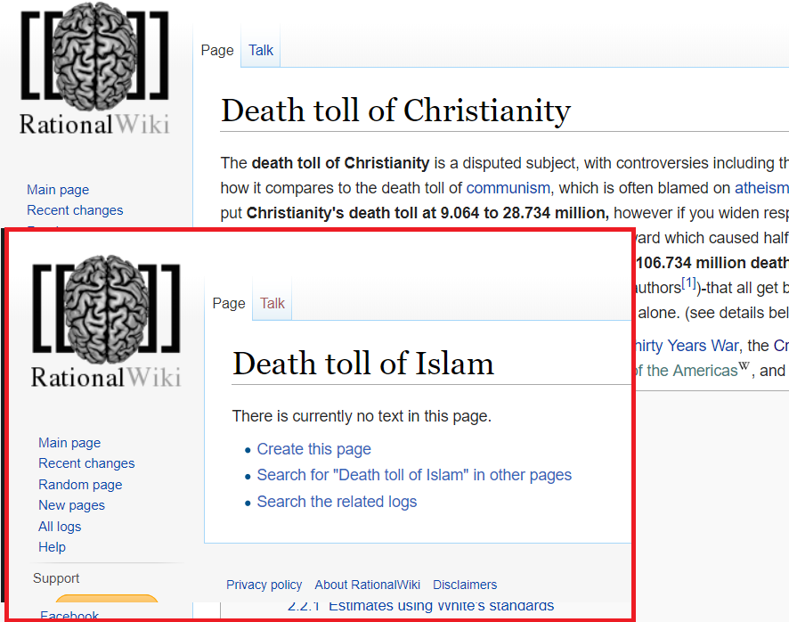Open Recent changes in the Christianity page sidebar
This screenshot has height=622, width=789.
pos(75,210)
